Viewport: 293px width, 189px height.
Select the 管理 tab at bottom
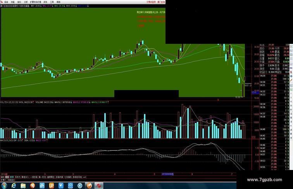(x=12, y=177)
